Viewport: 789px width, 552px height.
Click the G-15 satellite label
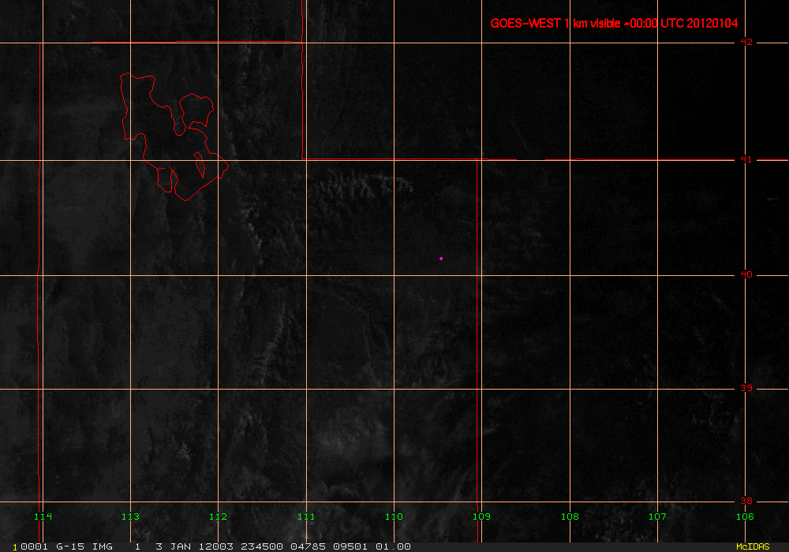[x=70, y=546]
